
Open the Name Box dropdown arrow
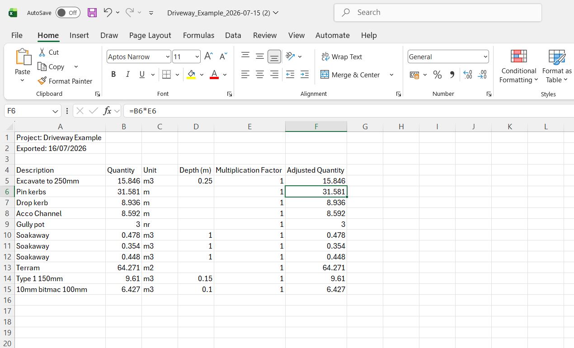pos(55,111)
